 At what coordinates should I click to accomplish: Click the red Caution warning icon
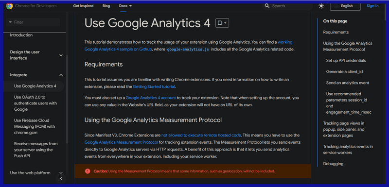pyautogui.click(x=88, y=171)
